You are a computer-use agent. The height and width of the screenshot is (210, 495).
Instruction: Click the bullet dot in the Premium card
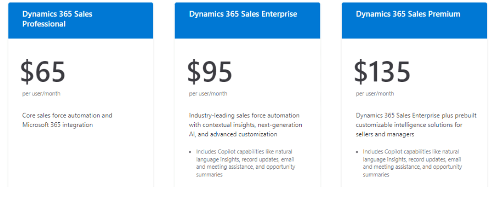click(357, 152)
